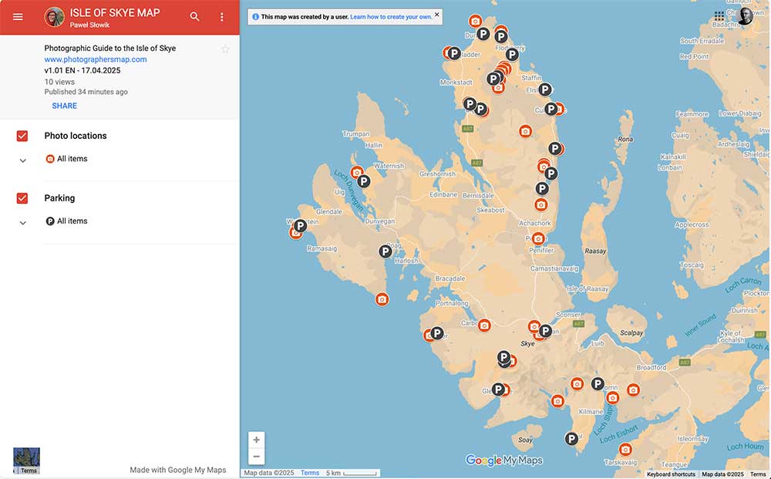This screenshot has width=771, height=479.
Task: Click the Broadford place label
Action: pyautogui.click(x=651, y=367)
